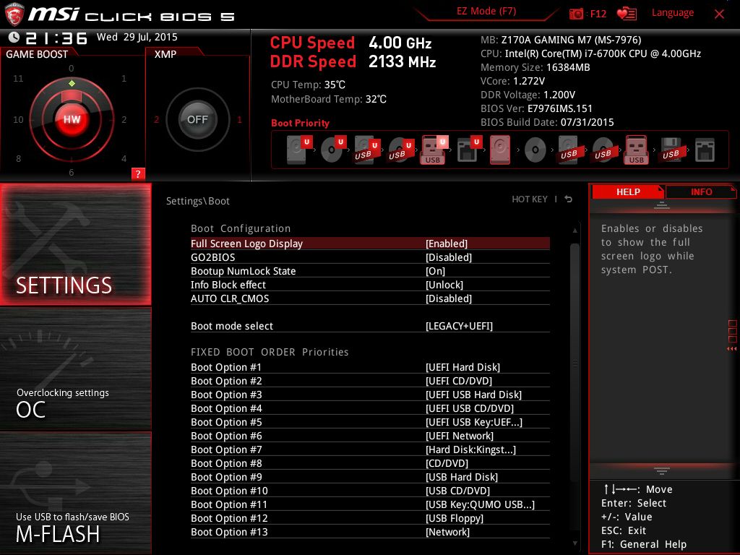Open Boot Option #7 [Hard Disk:Kingst...] list
Image resolution: width=740 pixels, height=555 pixels.
[470, 449]
